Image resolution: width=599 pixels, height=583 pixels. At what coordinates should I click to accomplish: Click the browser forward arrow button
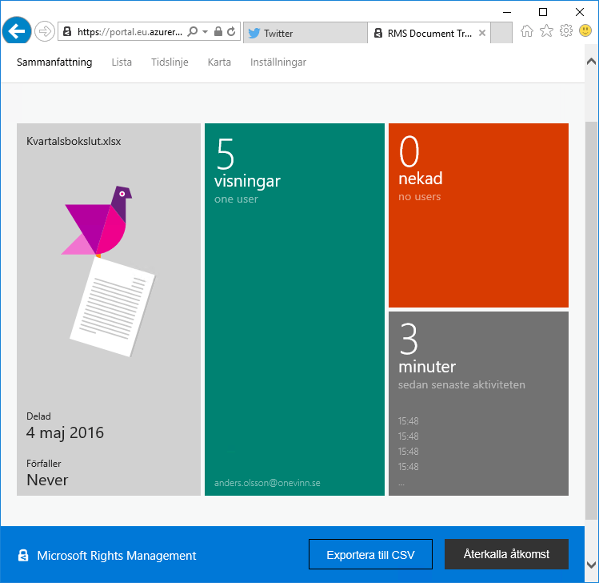(x=45, y=32)
